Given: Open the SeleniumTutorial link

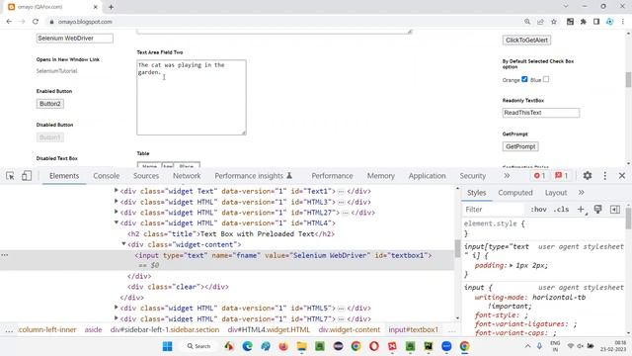Looking at the screenshot, I should (x=56, y=71).
